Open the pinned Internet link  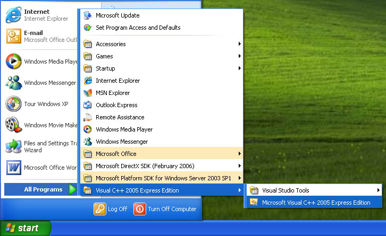coord(41,15)
